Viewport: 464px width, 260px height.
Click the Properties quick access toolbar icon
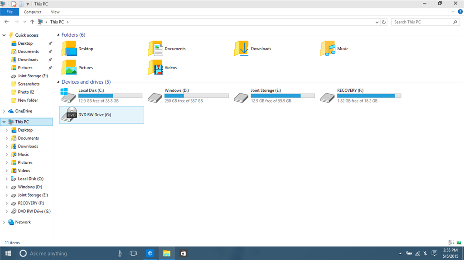[x=14, y=4]
